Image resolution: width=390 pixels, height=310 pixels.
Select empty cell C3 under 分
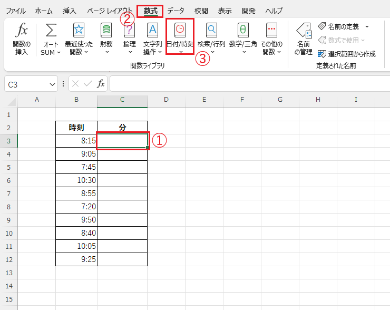[x=122, y=141]
